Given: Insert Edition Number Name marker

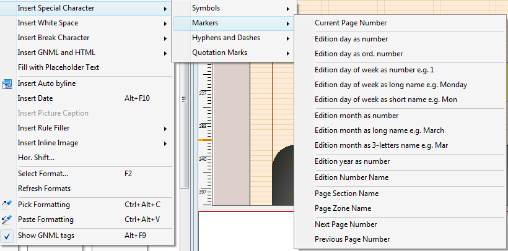Looking at the screenshot, I should [x=400, y=177].
